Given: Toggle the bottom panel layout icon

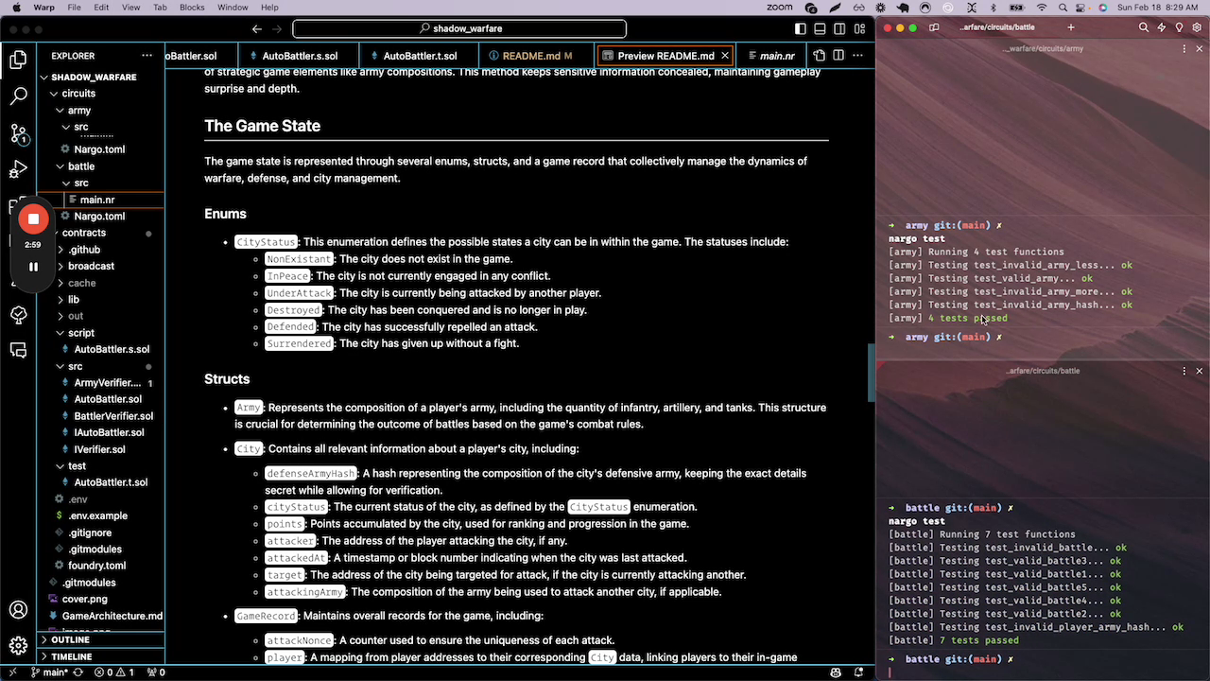Looking at the screenshot, I should coord(821,29).
